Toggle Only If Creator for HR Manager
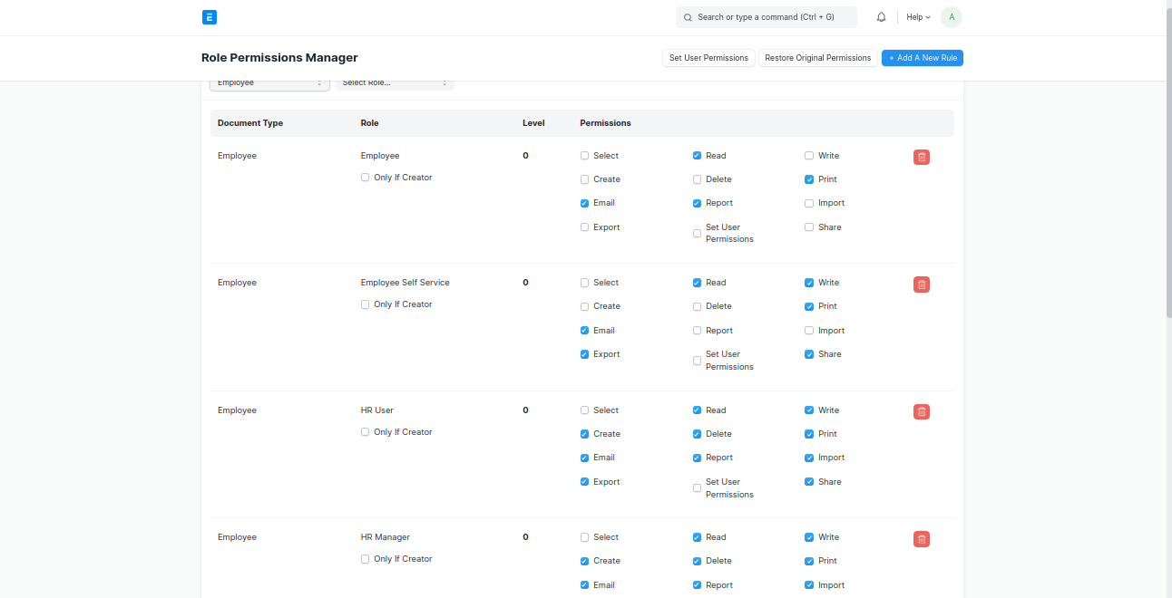Image resolution: width=1172 pixels, height=598 pixels. (x=365, y=559)
